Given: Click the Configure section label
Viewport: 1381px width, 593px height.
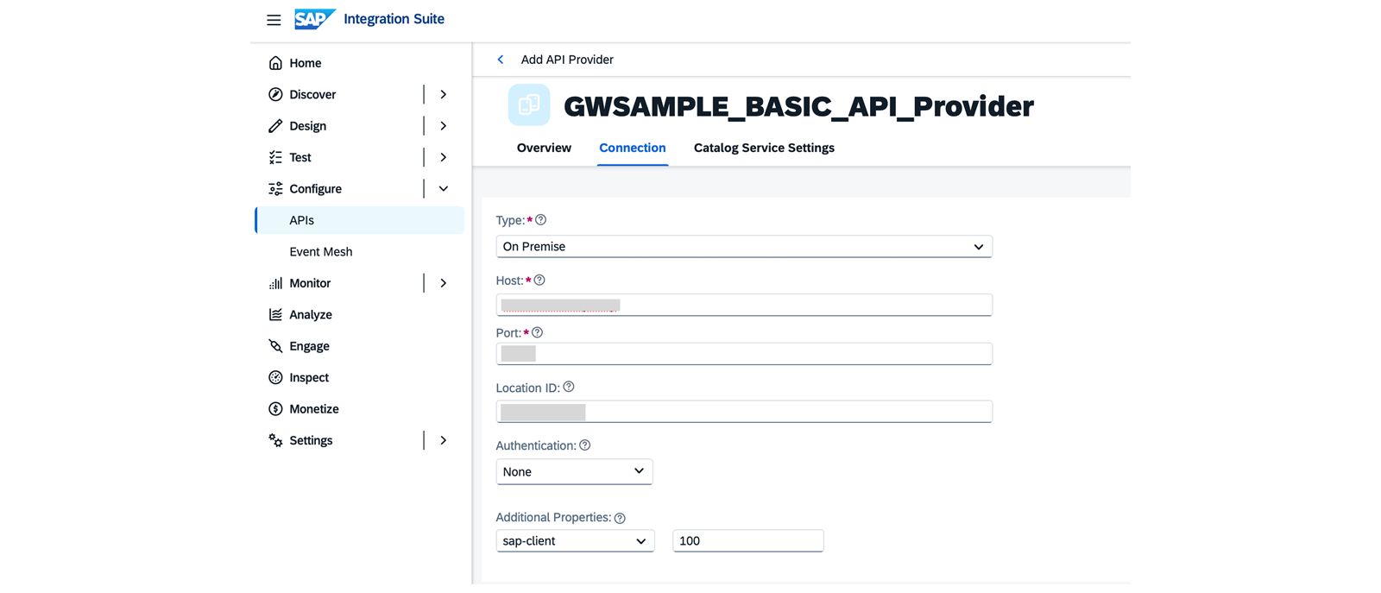Looking at the screenshot, I should click(315, 189).
